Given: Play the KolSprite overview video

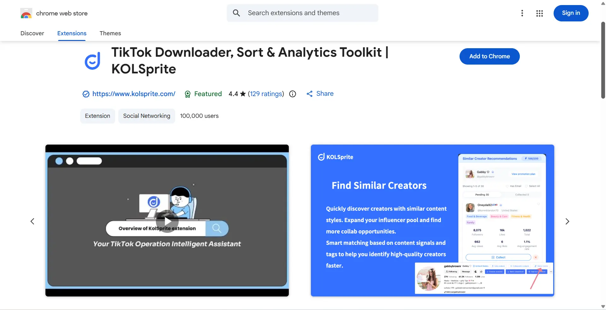Looking at the screenshot, I should coord(167,221).
